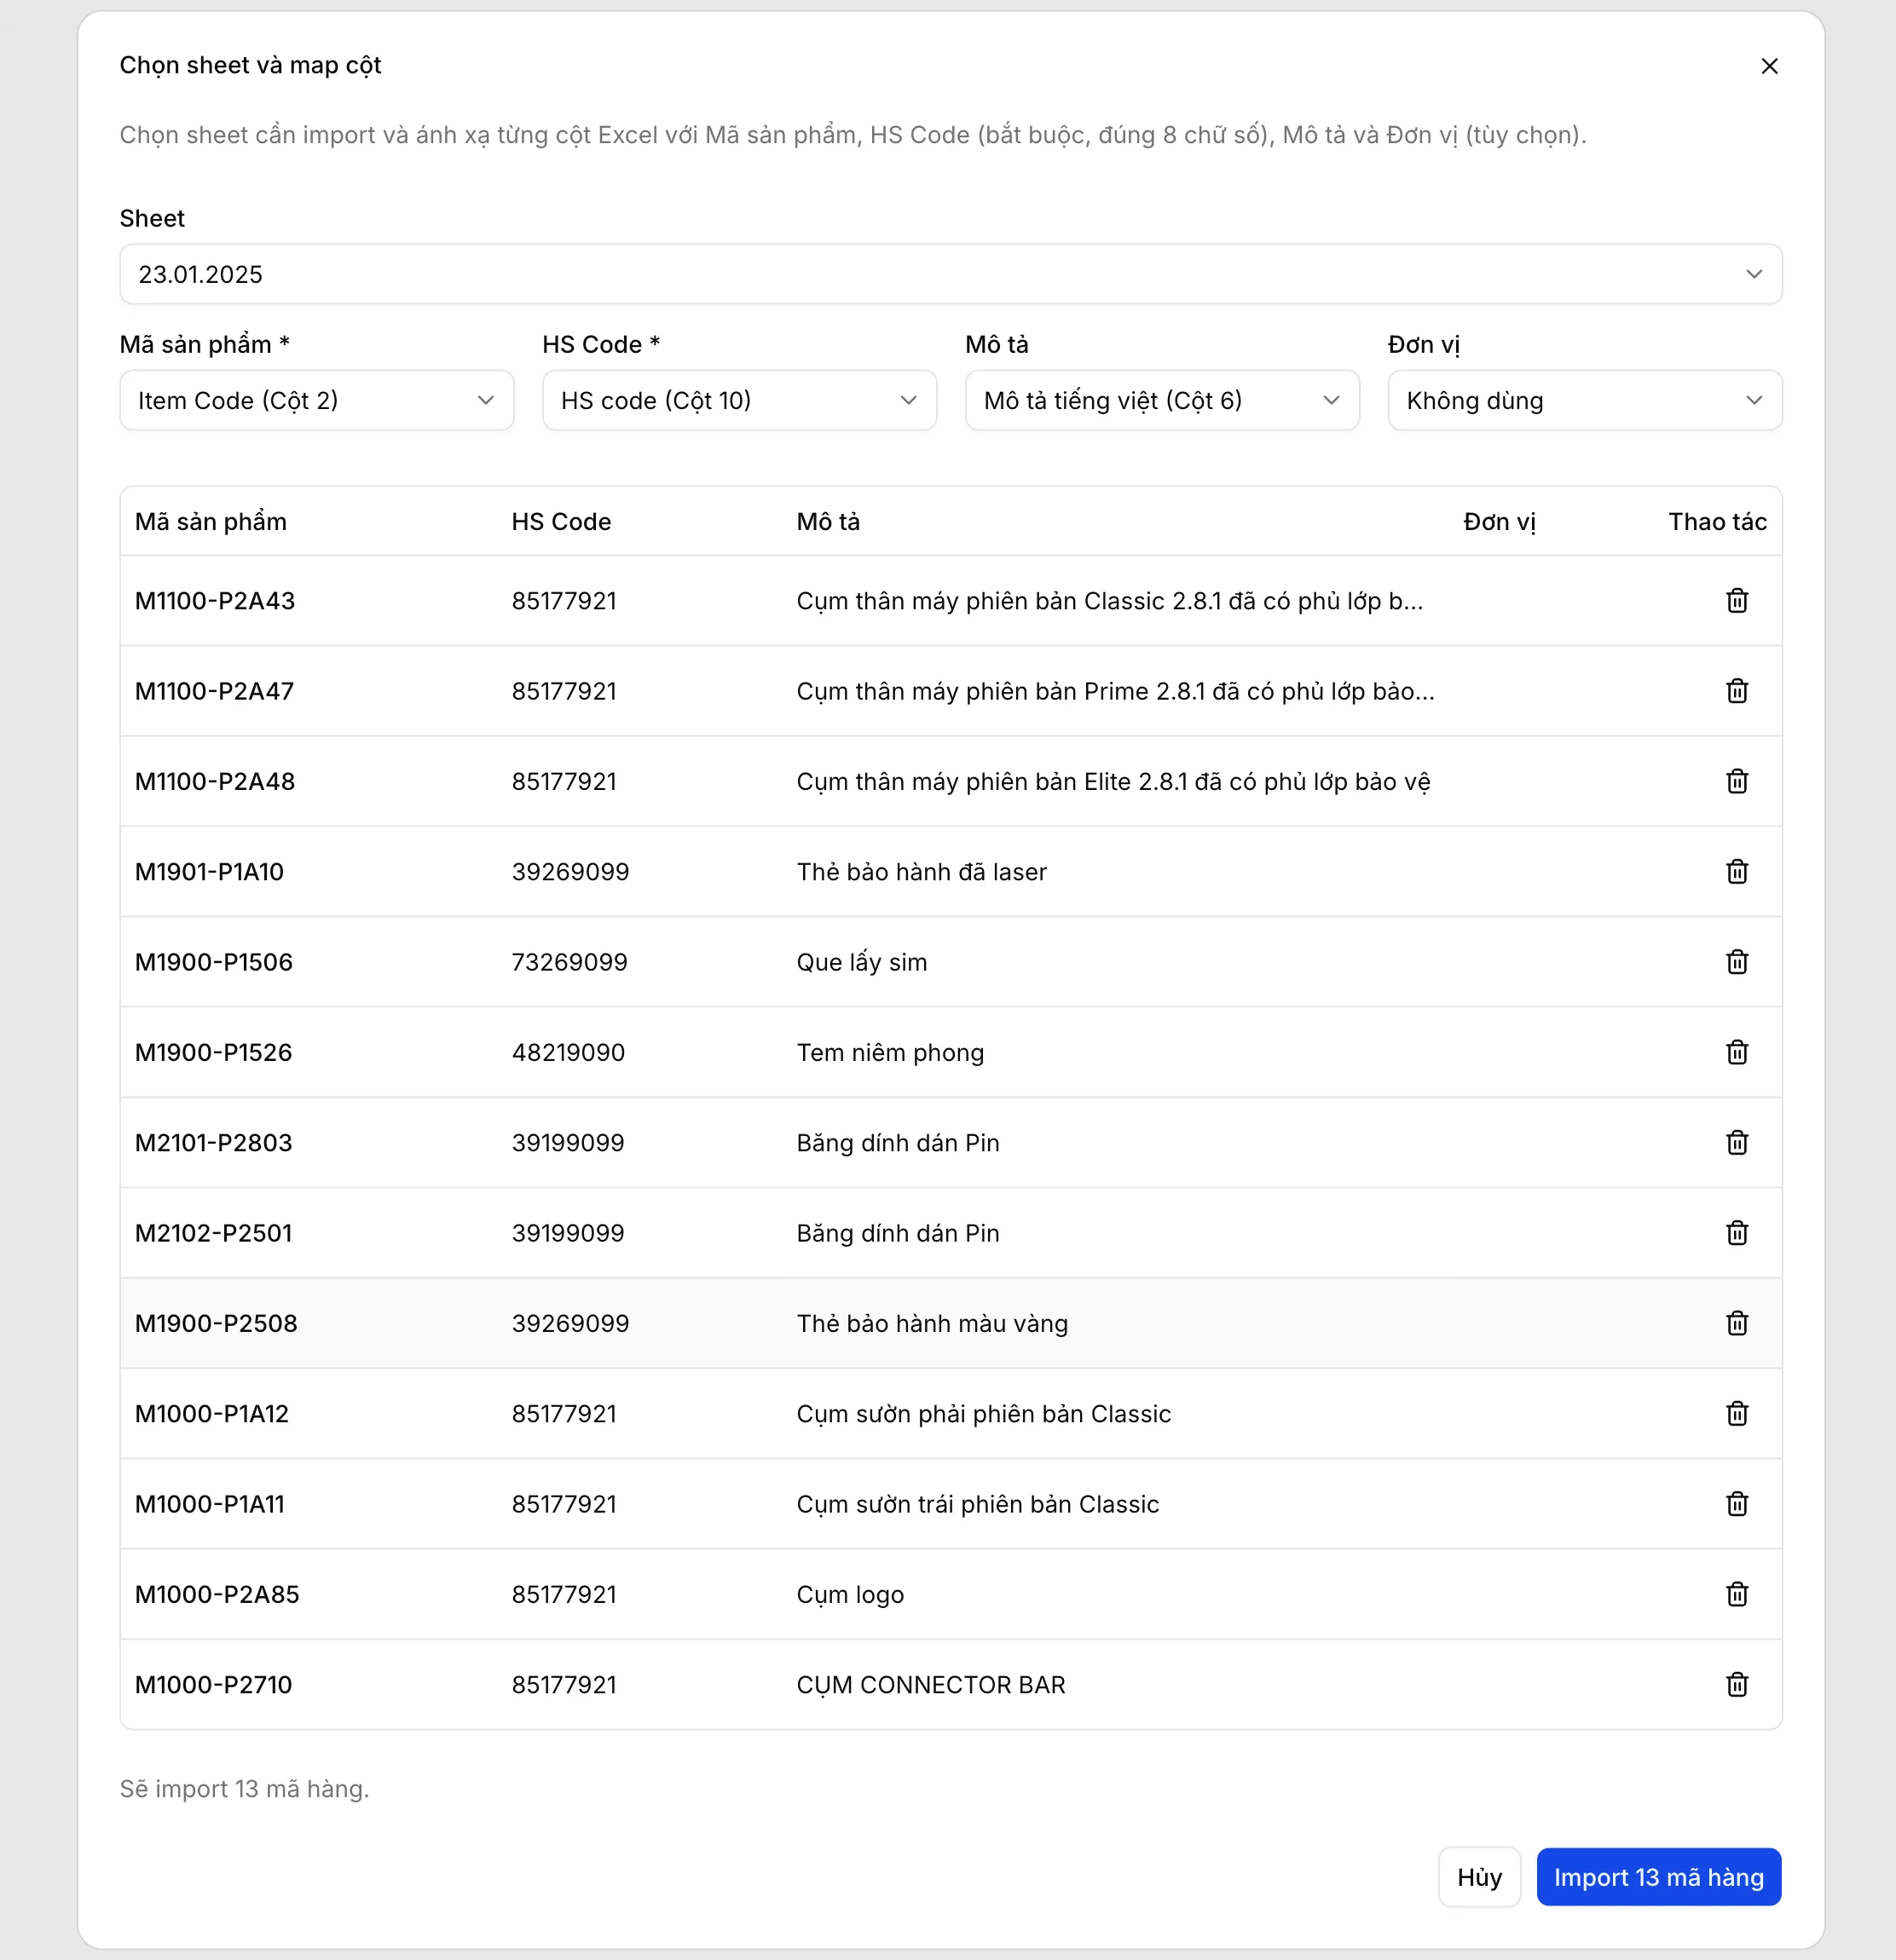Open the Mã sản phẩm column mapping dropdown
1896x1960 pixels.
point(316,400)
